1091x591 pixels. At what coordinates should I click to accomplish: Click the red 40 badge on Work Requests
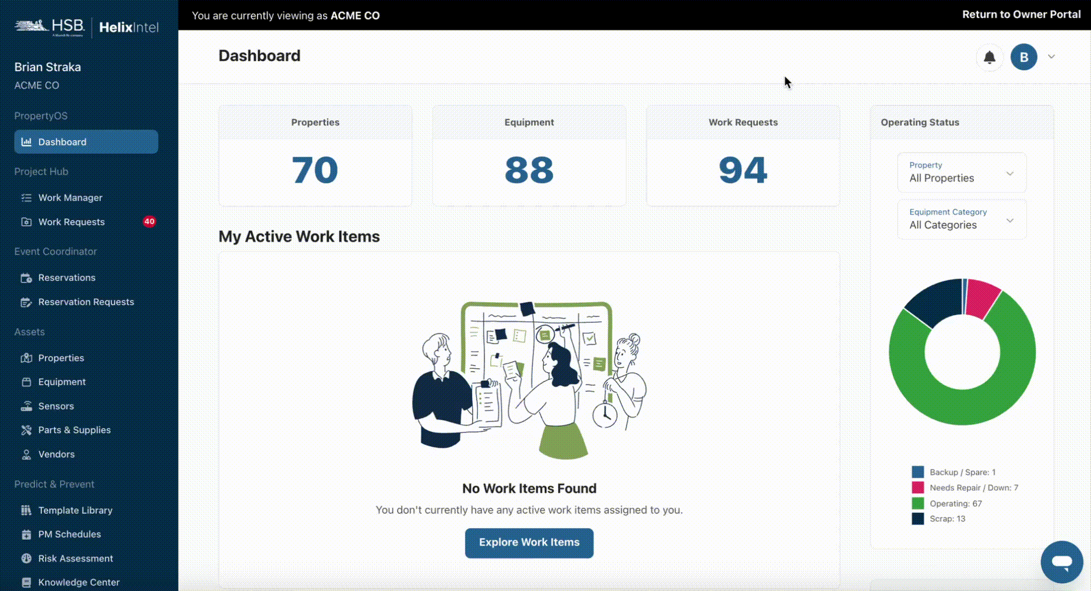pyautogui.click(x=149, y=222)
